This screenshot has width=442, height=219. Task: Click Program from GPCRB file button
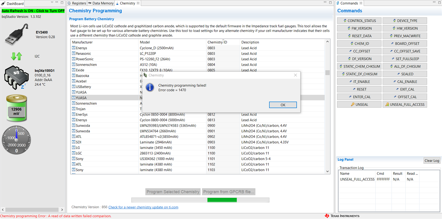coord(229,192)
